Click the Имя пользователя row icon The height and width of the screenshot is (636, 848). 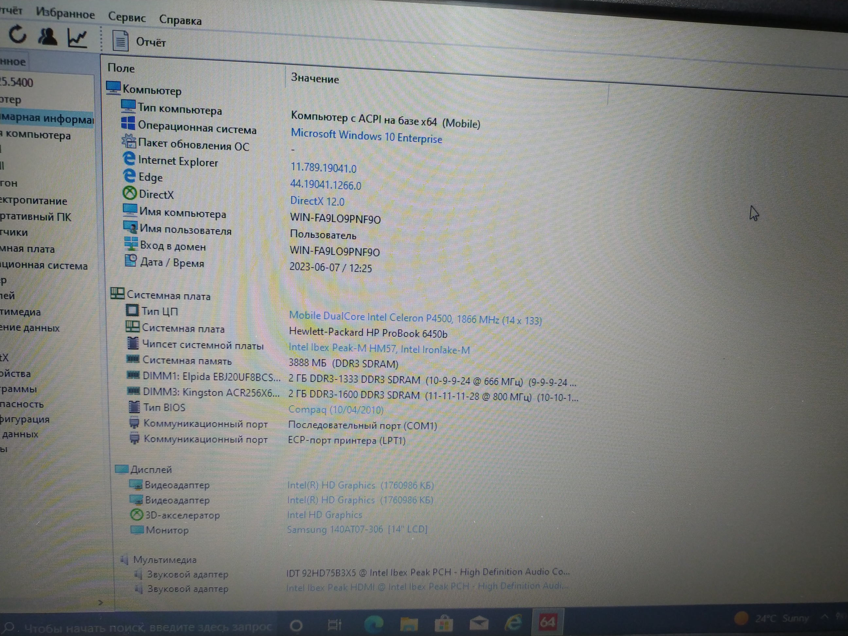[130, 227]
